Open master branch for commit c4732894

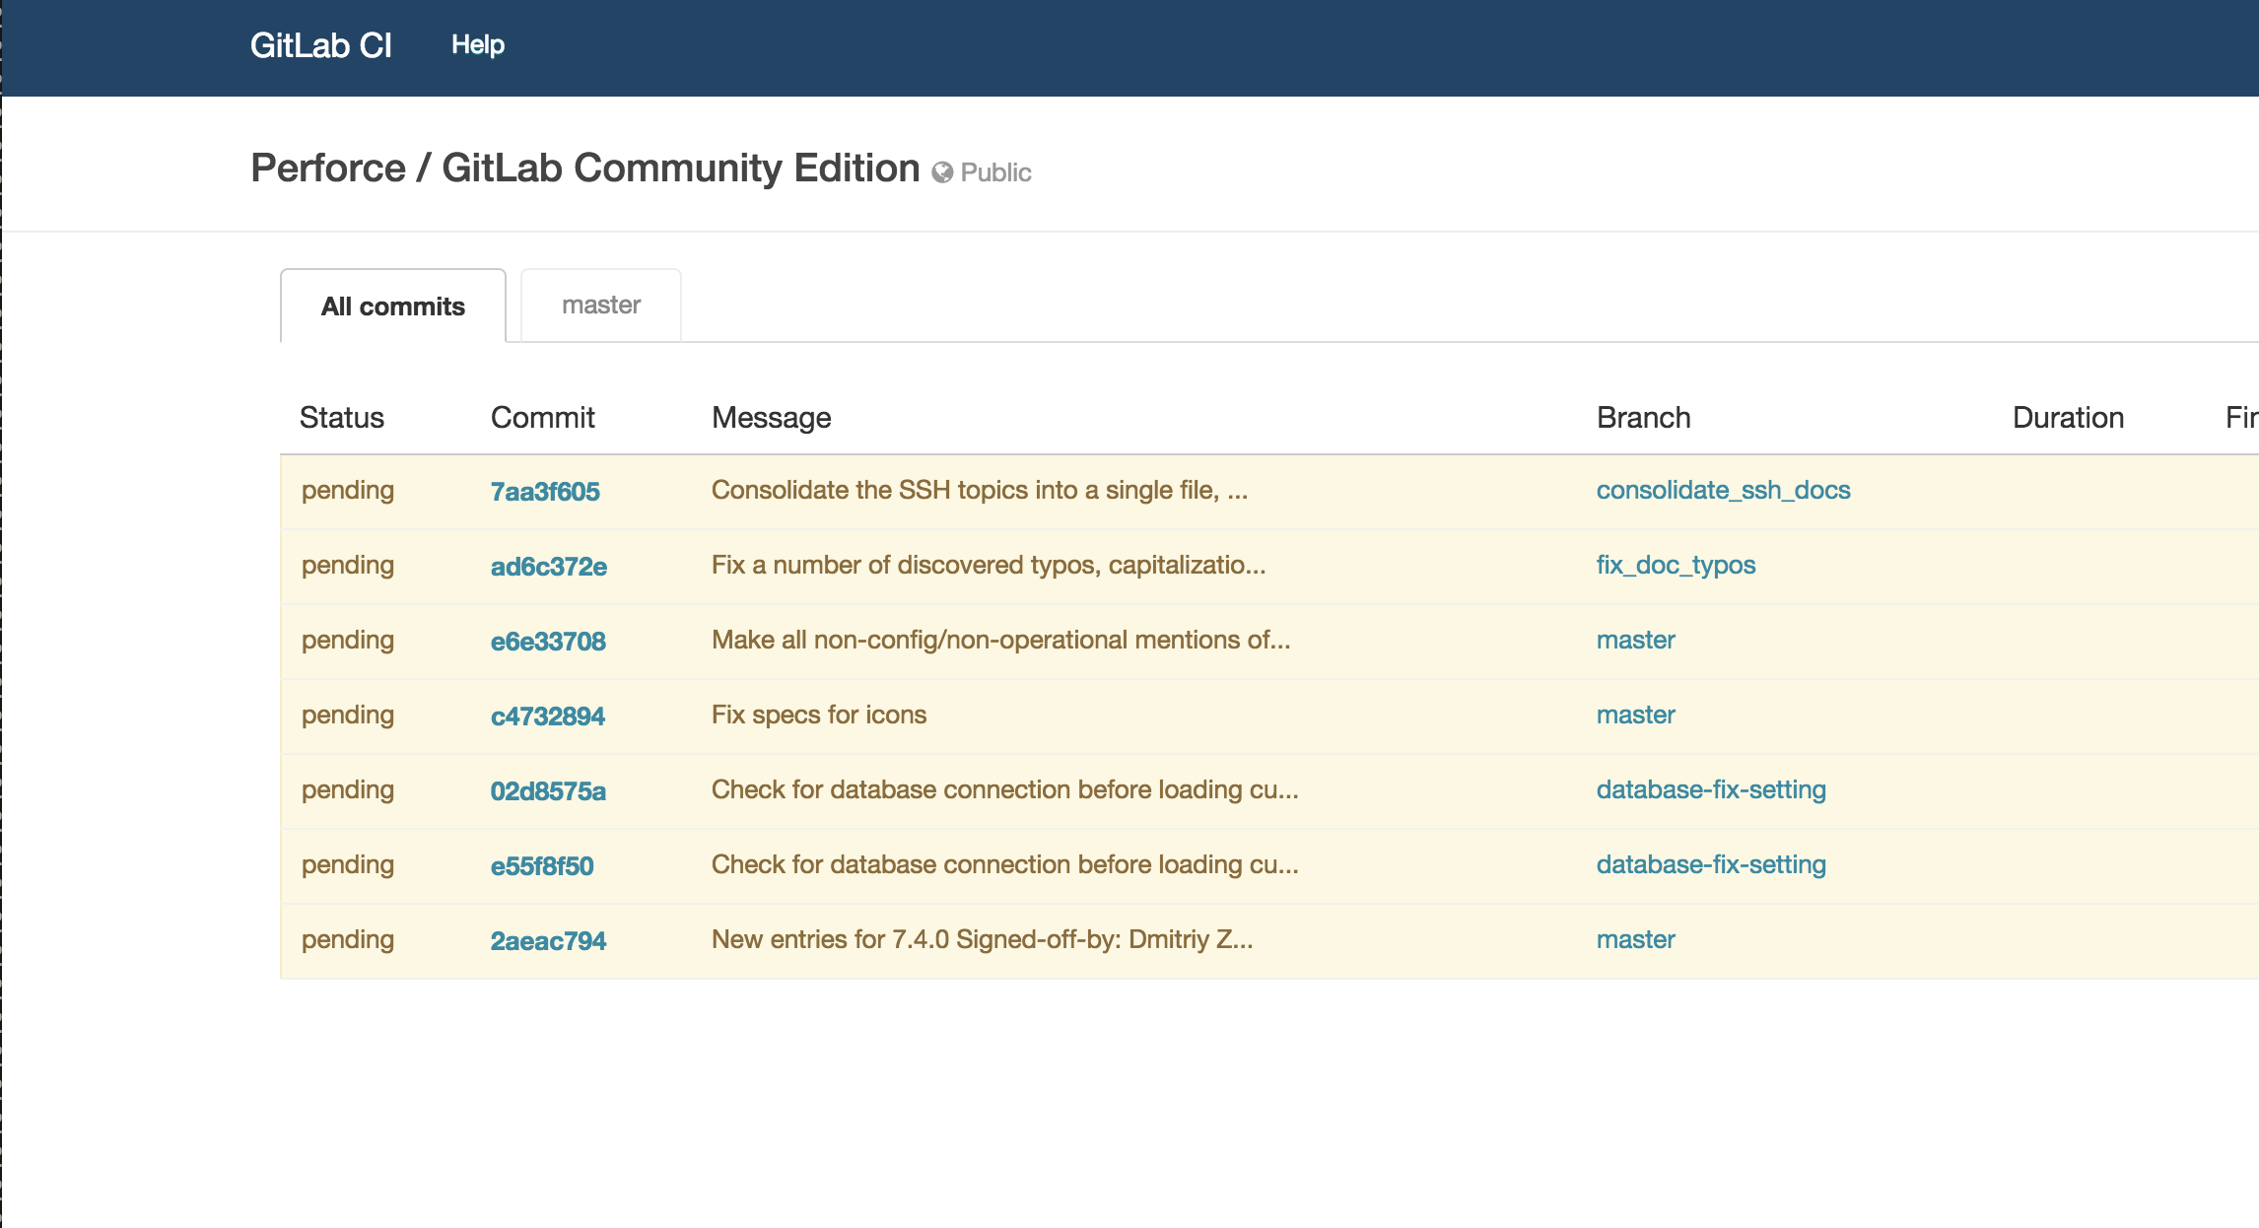point(1636,715)
